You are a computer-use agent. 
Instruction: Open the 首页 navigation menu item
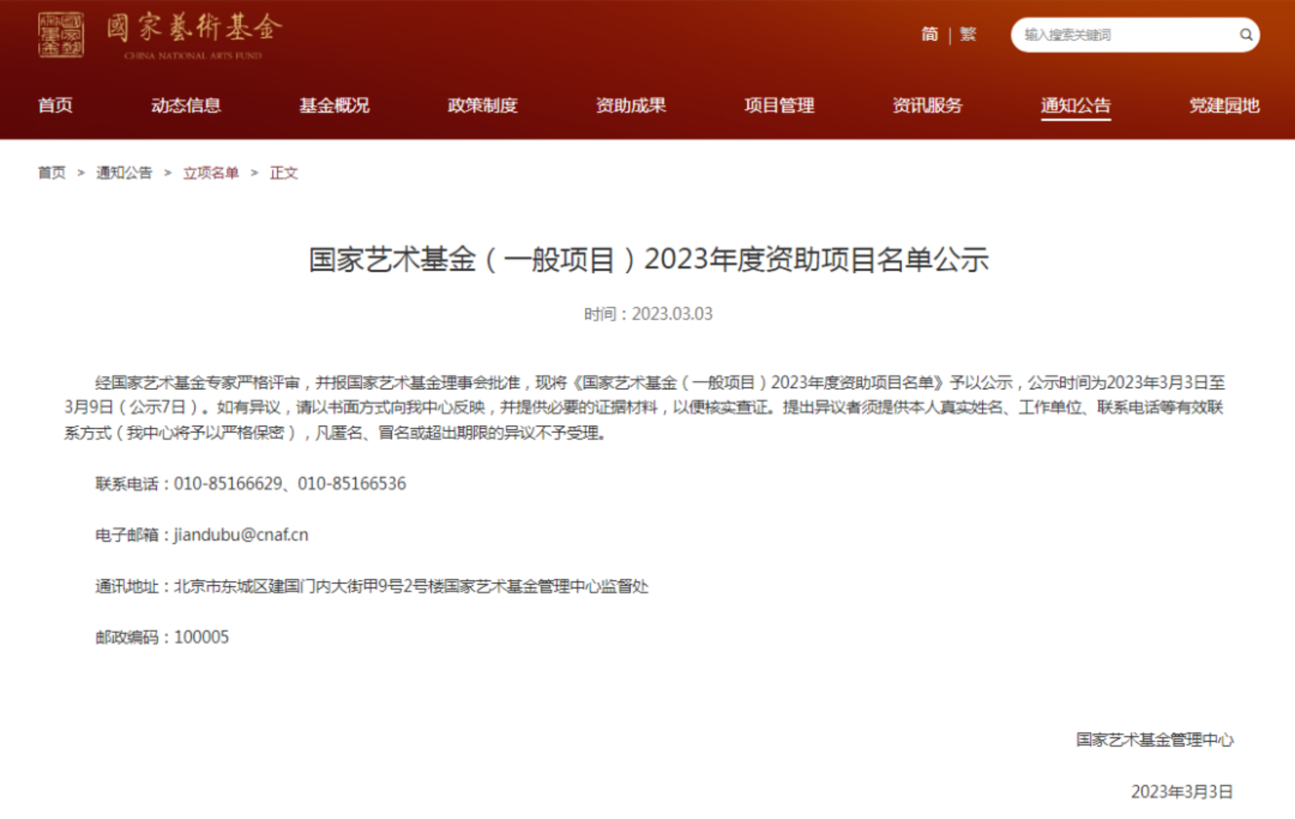point(55,105)
